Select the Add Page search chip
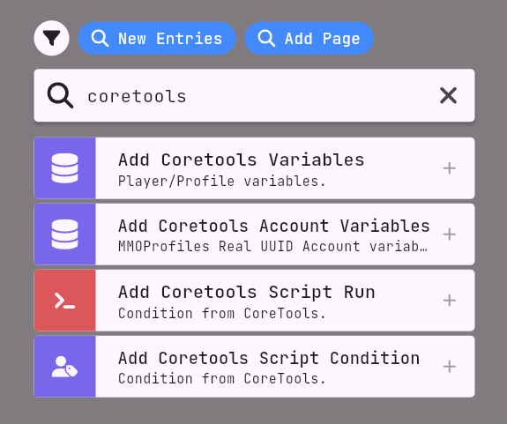This screenshot has height=424, width=507. 309,38
